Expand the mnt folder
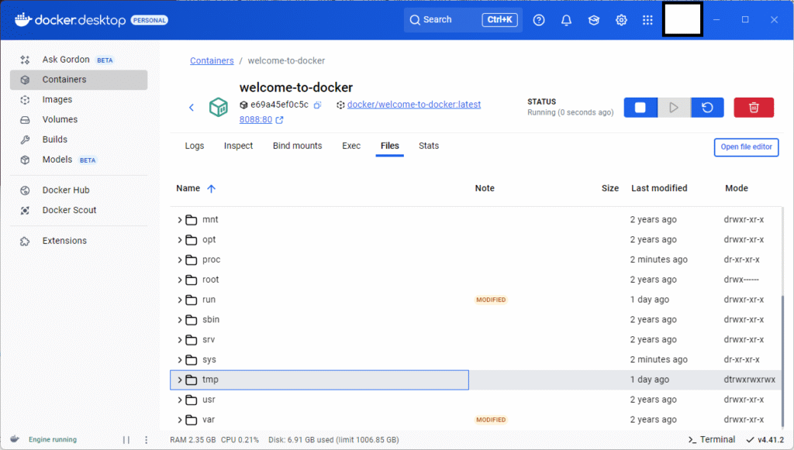 pyautogui.click(x=180, y=220)
